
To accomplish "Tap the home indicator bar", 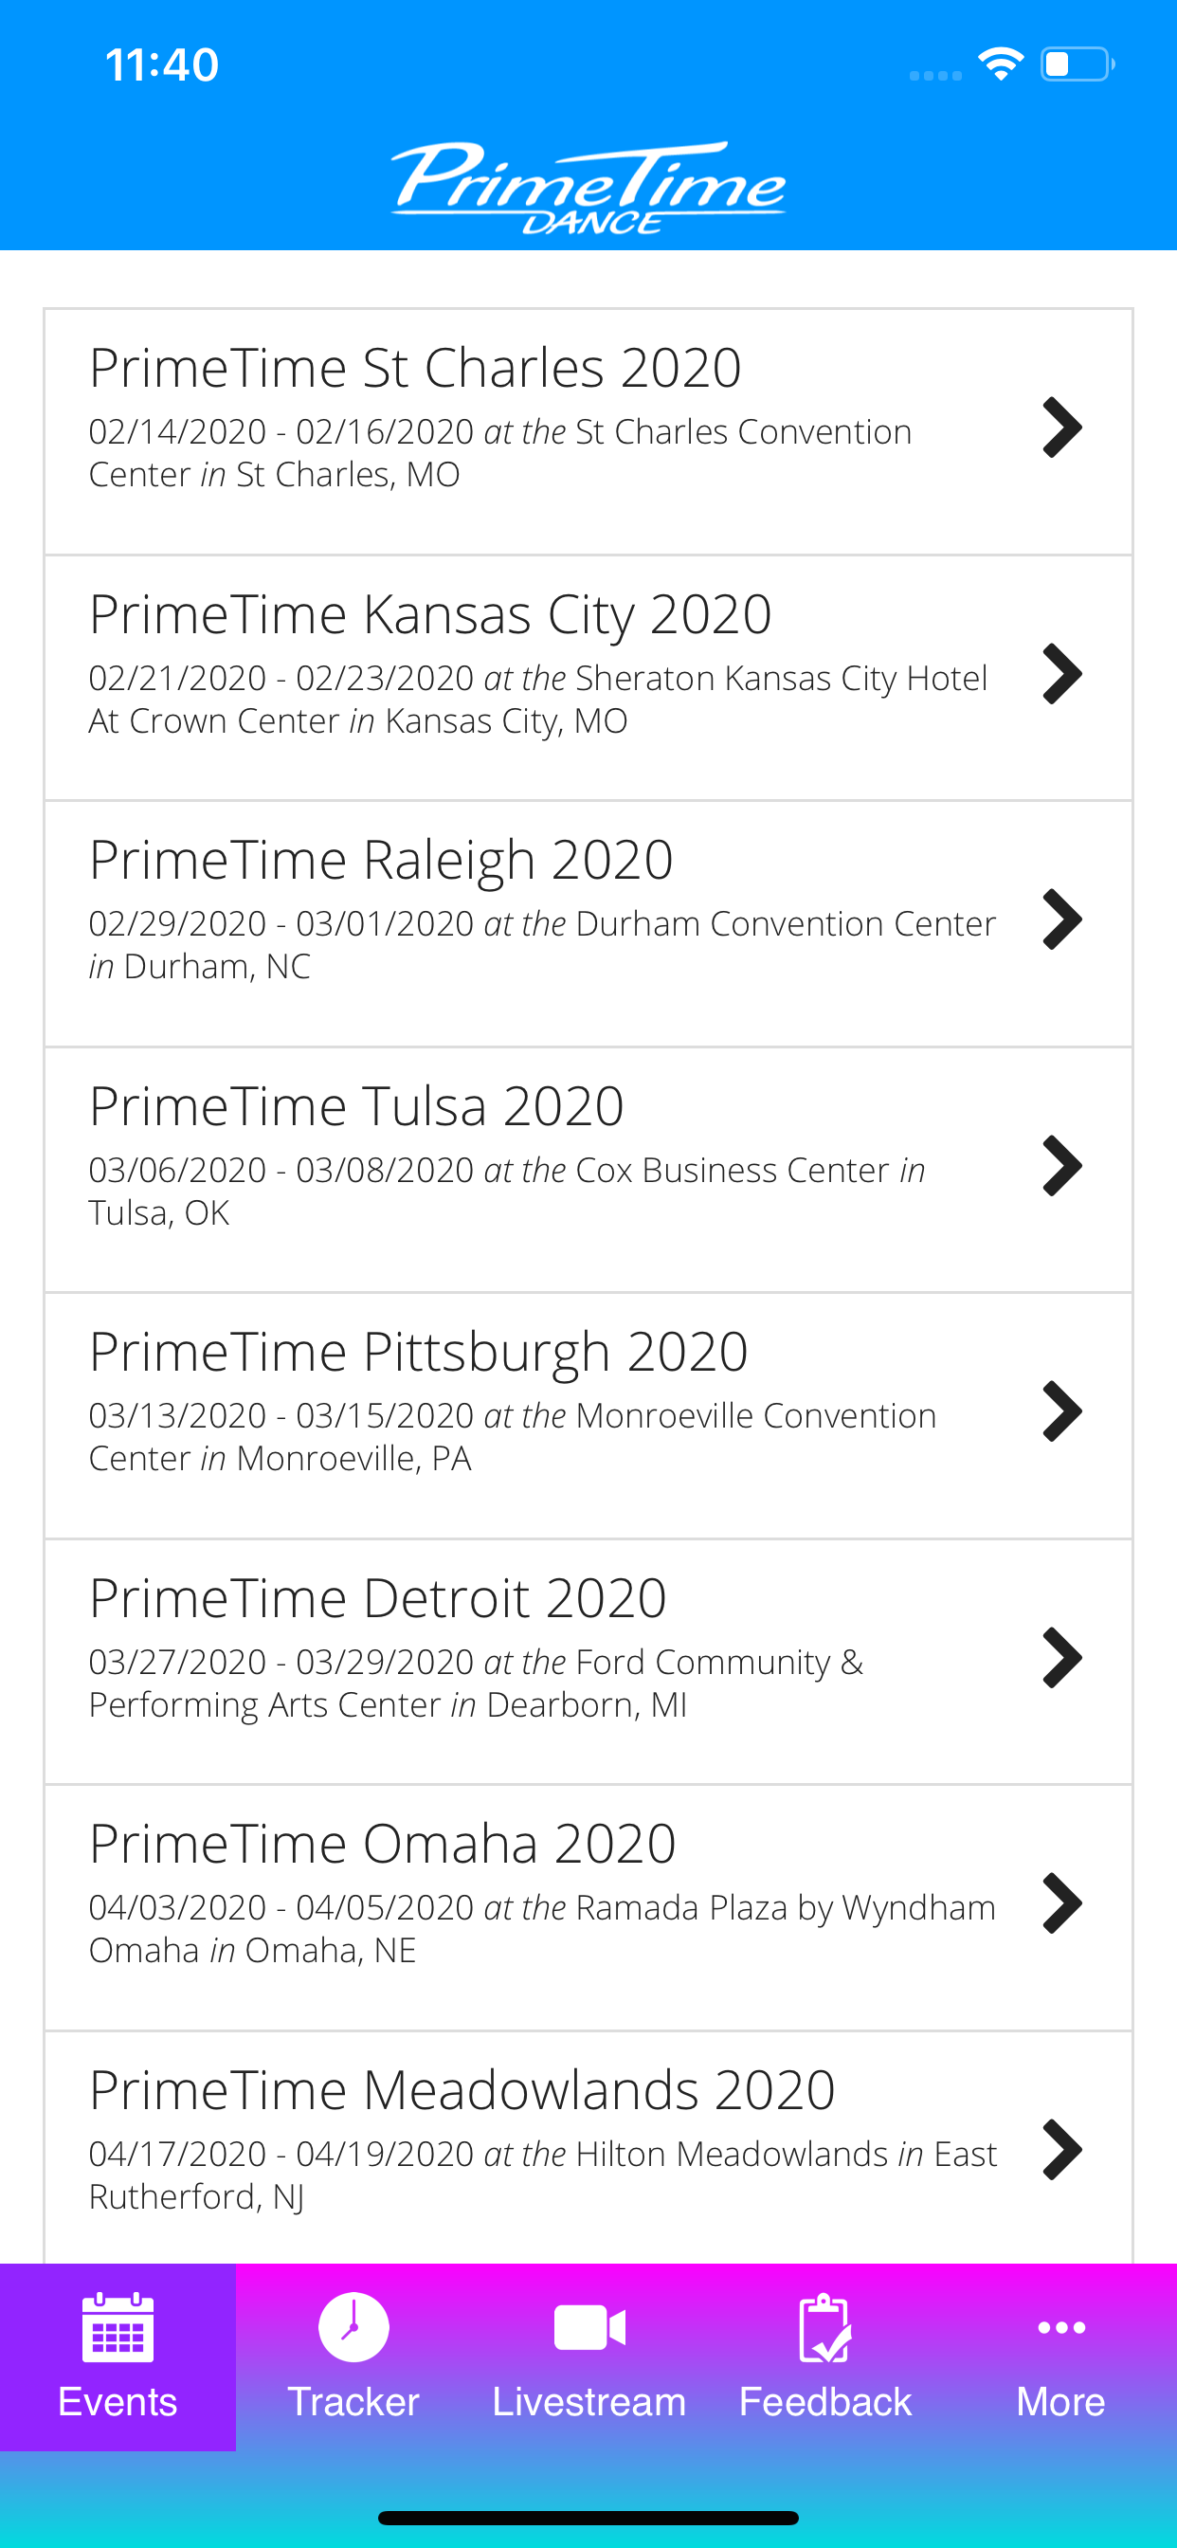I will point(588,2519).
